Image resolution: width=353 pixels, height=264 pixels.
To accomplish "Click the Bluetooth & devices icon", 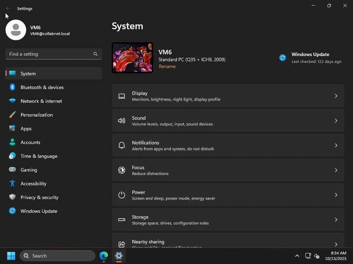I will pyautogui.click(x=12, y=87).
